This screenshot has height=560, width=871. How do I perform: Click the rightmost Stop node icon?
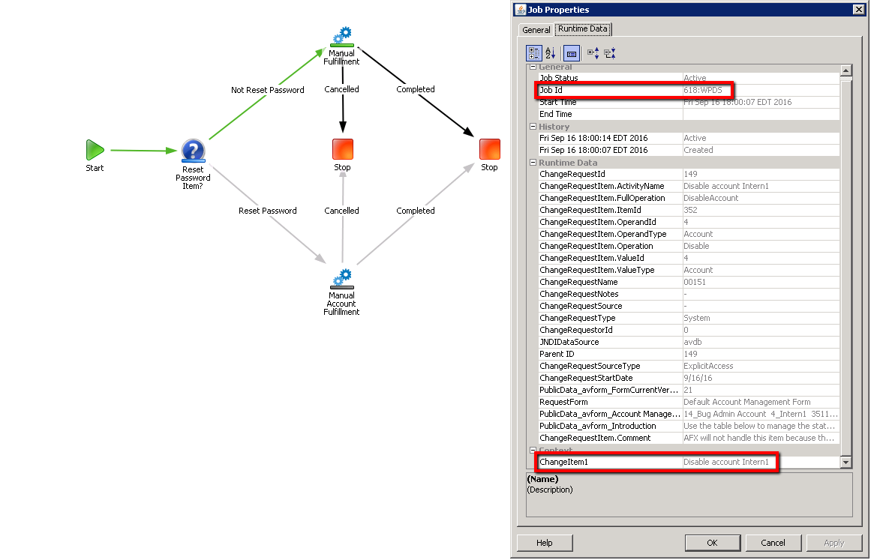click(x=489, y=149)
